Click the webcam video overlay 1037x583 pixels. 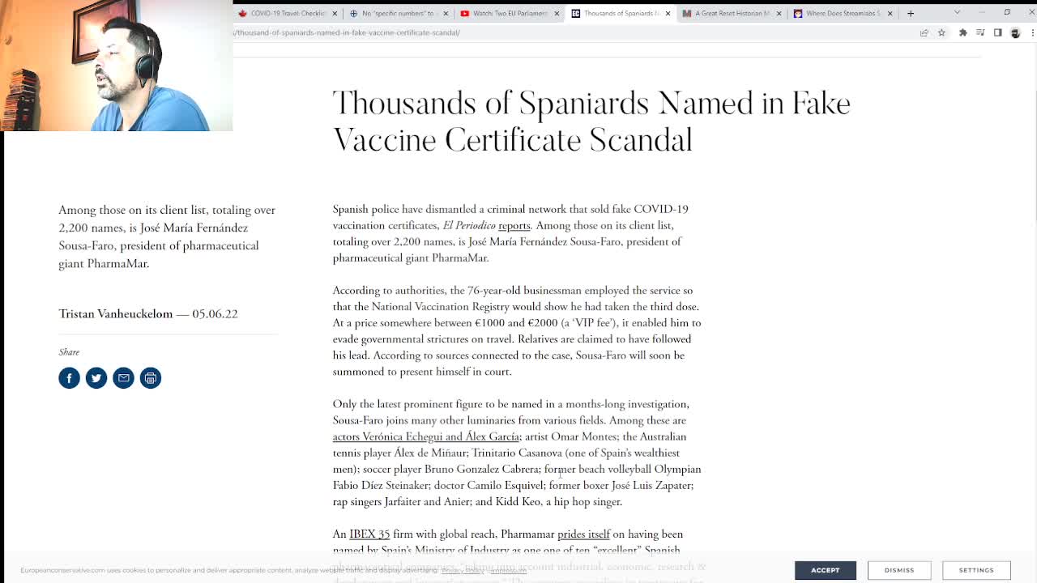116,66
